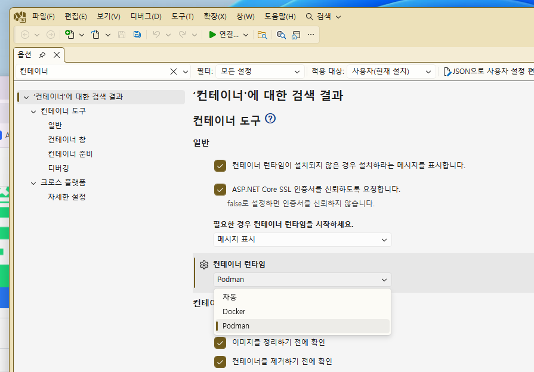The image size is (534, 372).
Task: Open the 디버그(D) menu
Action: (x=146, y=17)
